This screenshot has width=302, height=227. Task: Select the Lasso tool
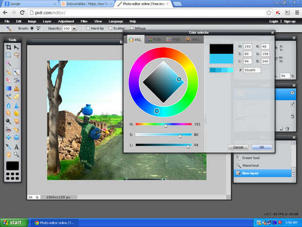(17, 55)
